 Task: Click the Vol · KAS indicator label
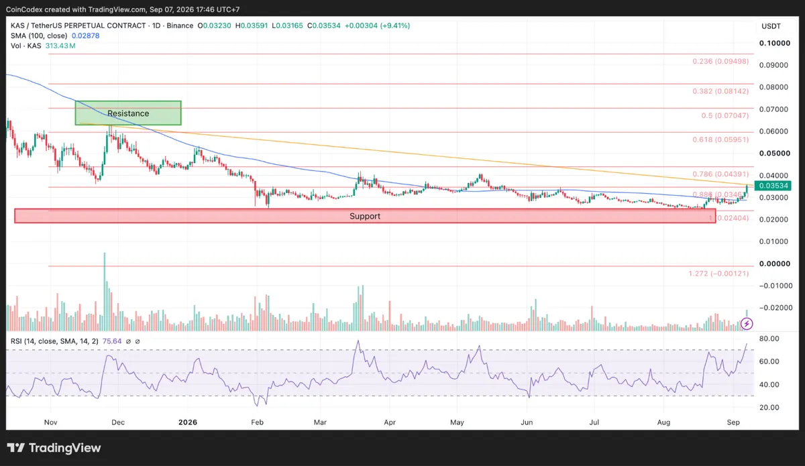[x=24, y=45]
